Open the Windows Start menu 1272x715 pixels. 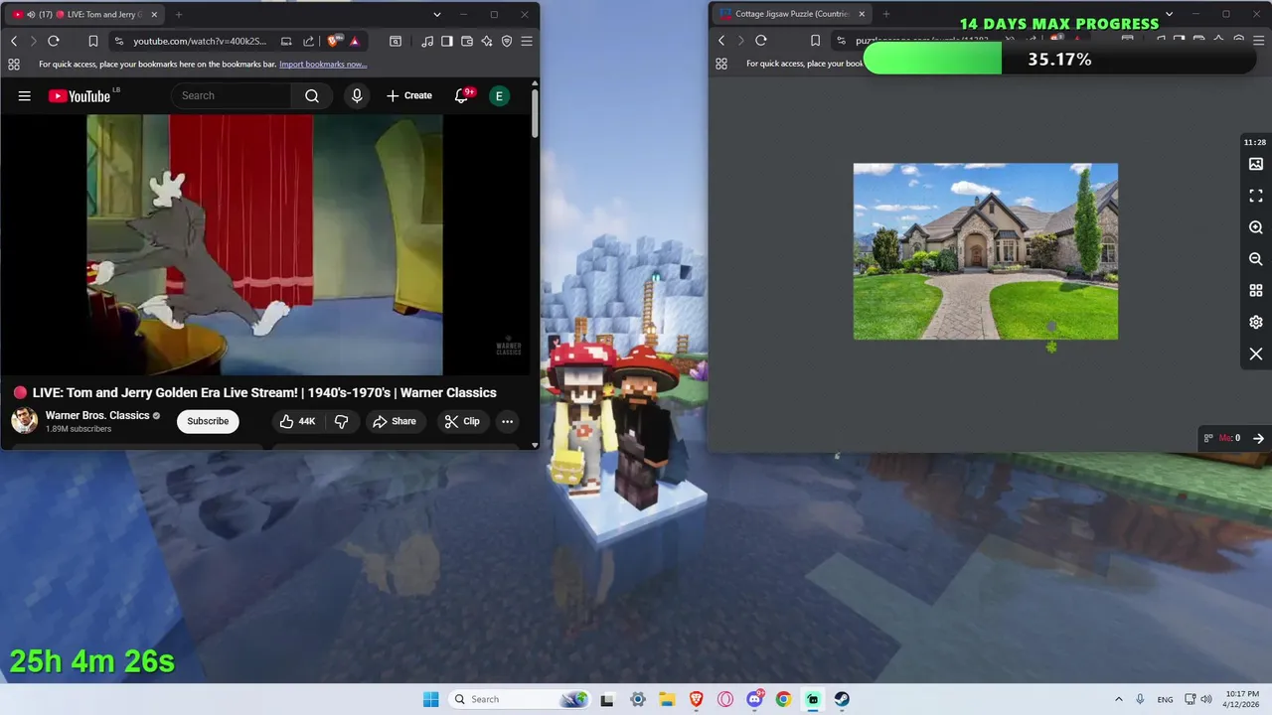430,699
